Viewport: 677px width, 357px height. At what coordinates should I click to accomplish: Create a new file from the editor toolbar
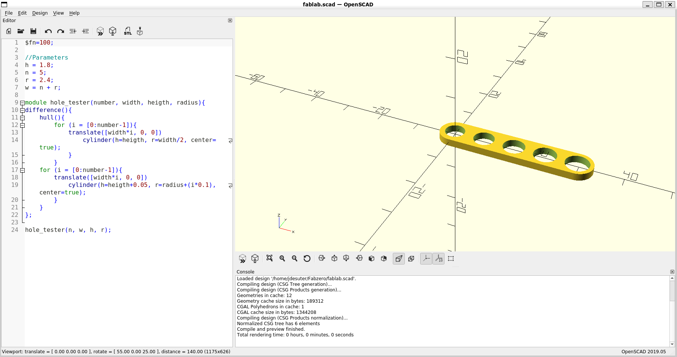click(x=9, y=31)
